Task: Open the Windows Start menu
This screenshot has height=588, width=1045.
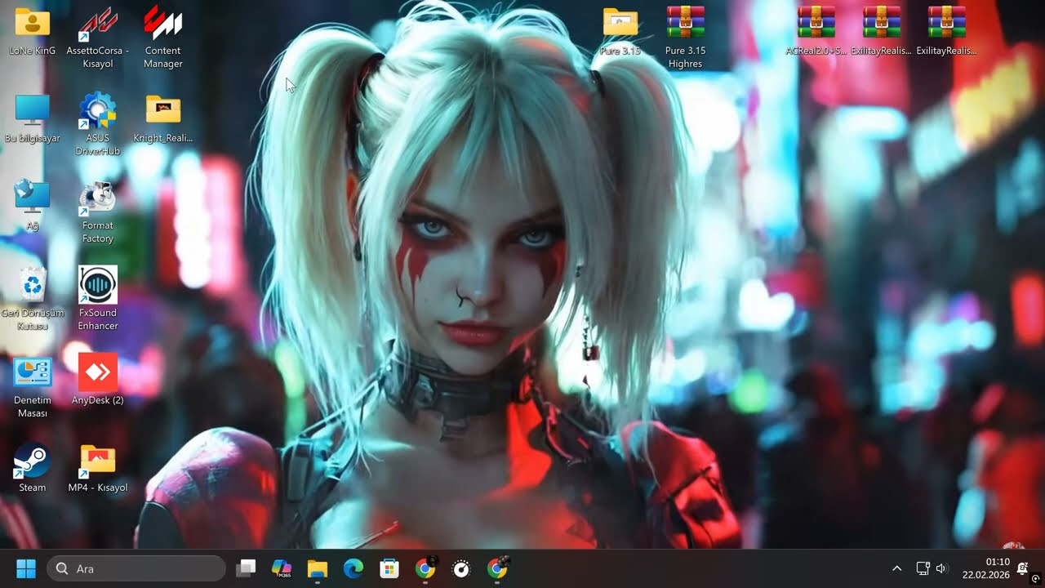Action: [x=26, y=568]
